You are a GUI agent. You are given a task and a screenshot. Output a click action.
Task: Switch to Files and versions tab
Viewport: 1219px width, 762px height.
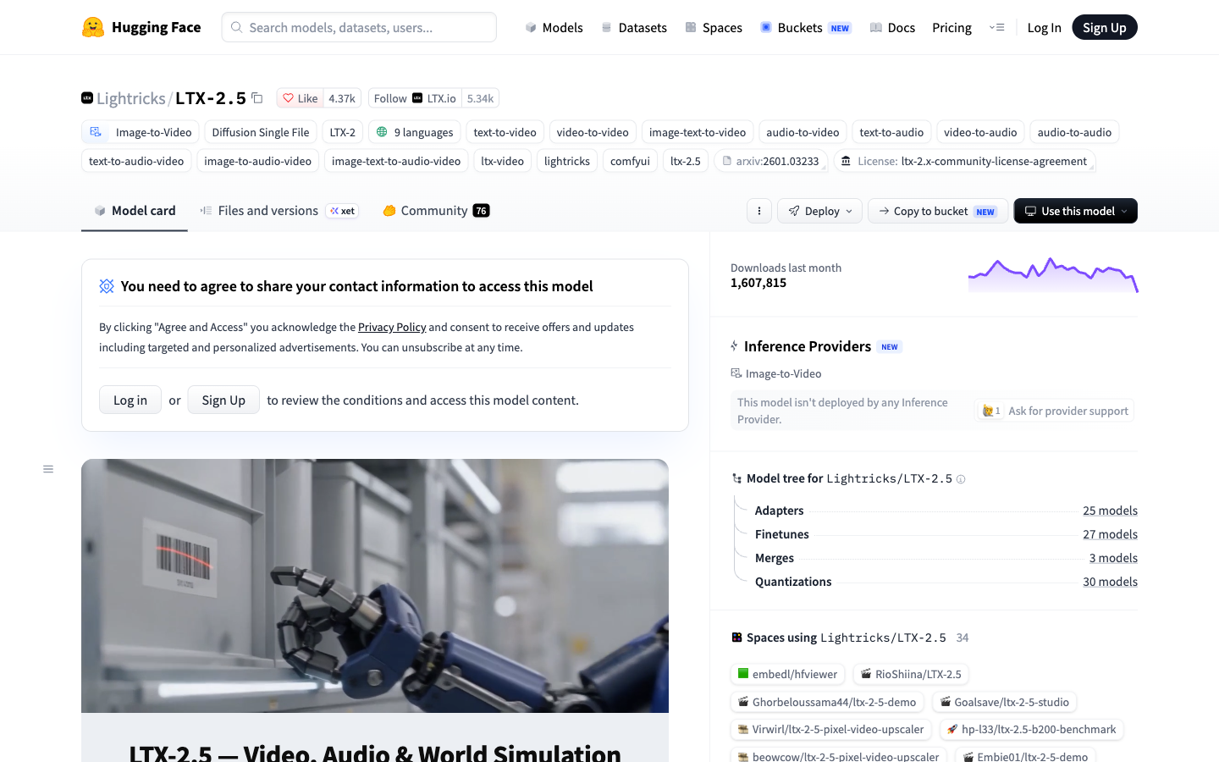pyautogui.click(x=279, y=211)
